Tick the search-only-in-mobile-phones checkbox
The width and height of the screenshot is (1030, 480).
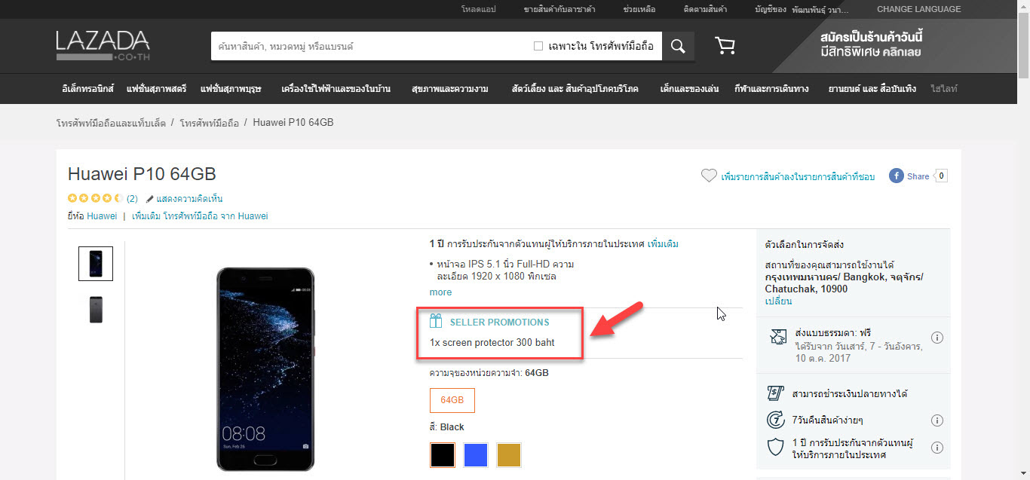538,46
